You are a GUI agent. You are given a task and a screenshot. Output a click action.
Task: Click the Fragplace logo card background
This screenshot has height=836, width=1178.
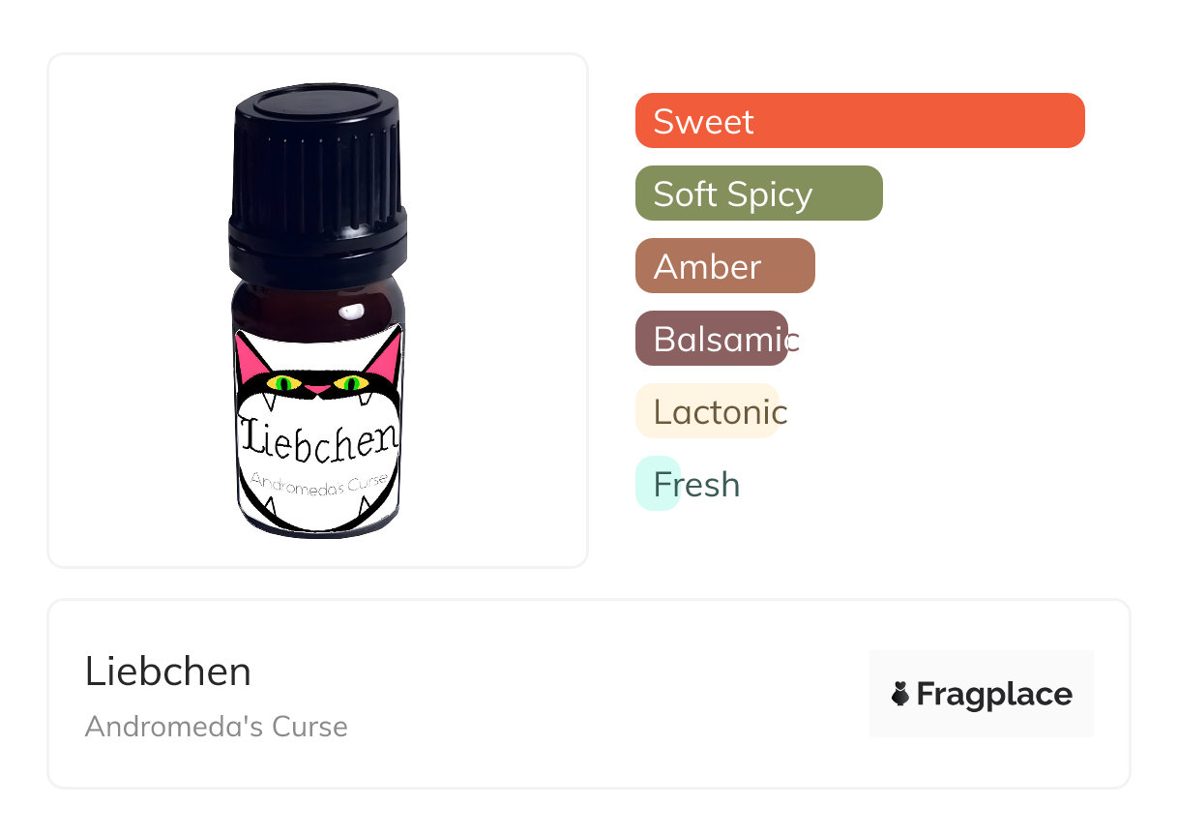(982, 694)
